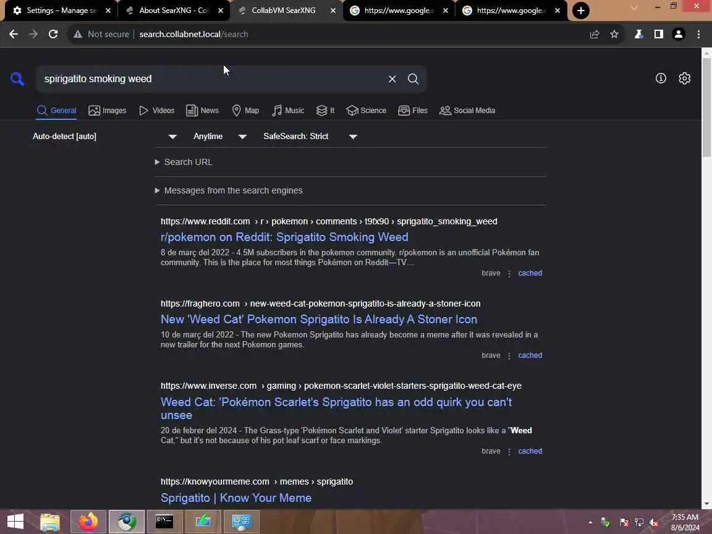Open r/pokemon Sprigatito Smoking Weed result

pyautogui.click(x=284, y=237)
